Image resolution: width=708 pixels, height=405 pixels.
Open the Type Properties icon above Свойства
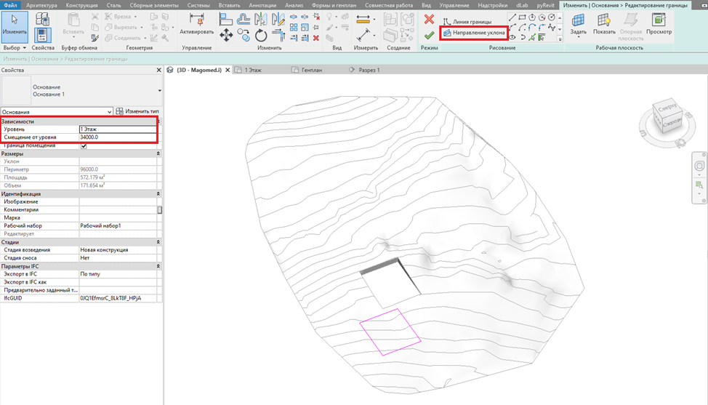coord(42,19)
